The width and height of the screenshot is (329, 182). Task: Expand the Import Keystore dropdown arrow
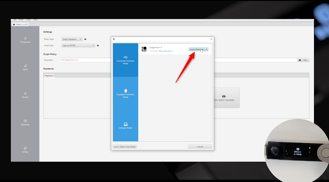click(207, 49)
